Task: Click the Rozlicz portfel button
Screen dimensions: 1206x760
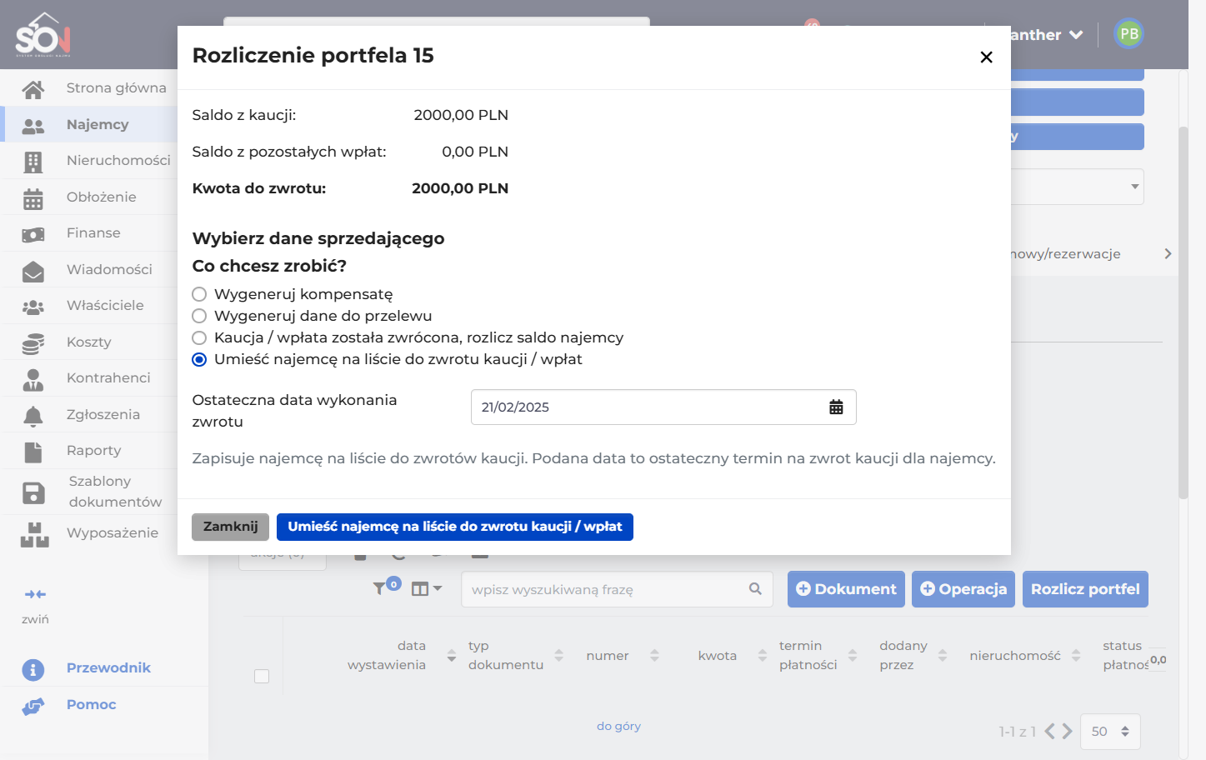Action: tap(1085, 589)
